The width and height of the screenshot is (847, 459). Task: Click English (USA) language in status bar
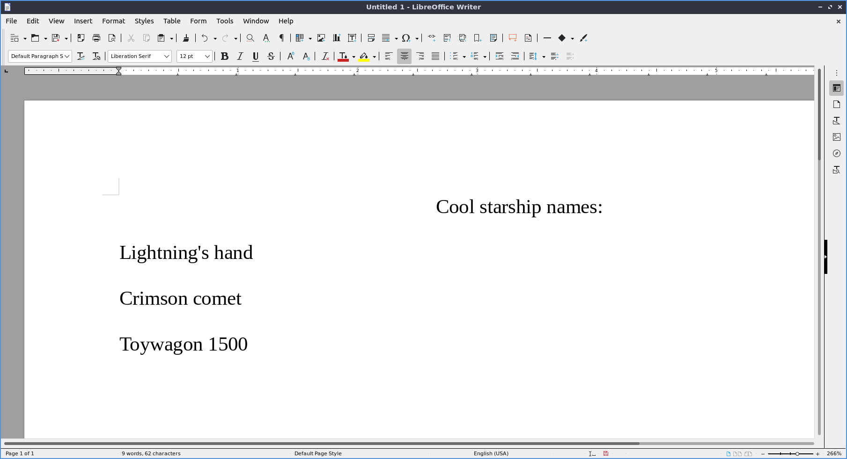(x=491, y=453)
